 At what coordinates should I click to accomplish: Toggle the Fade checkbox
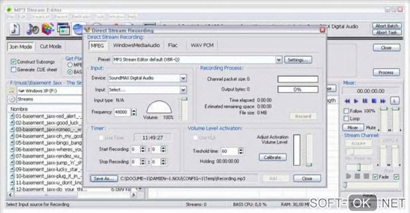point(375,177)
